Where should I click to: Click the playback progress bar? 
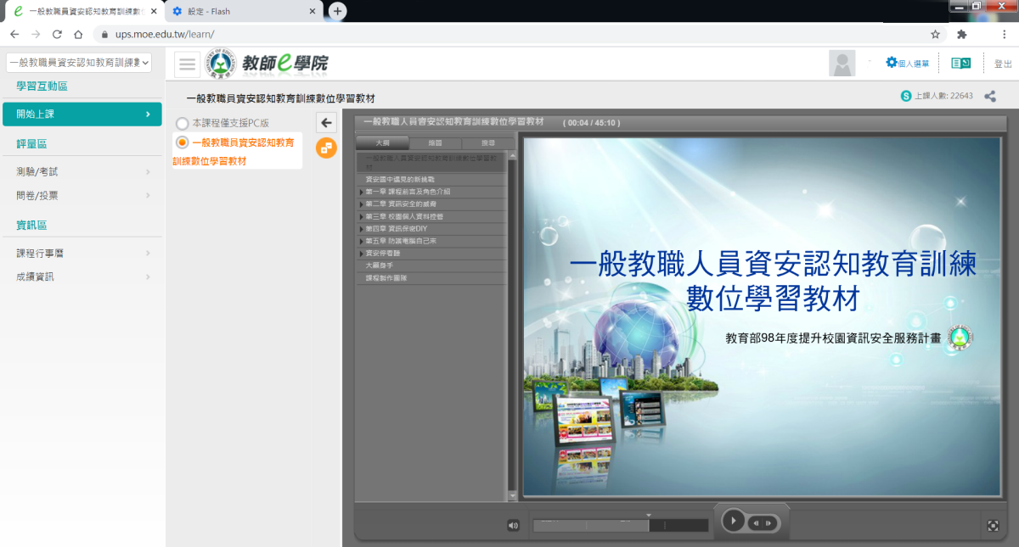pyautogui.click(x=620, y=526)
